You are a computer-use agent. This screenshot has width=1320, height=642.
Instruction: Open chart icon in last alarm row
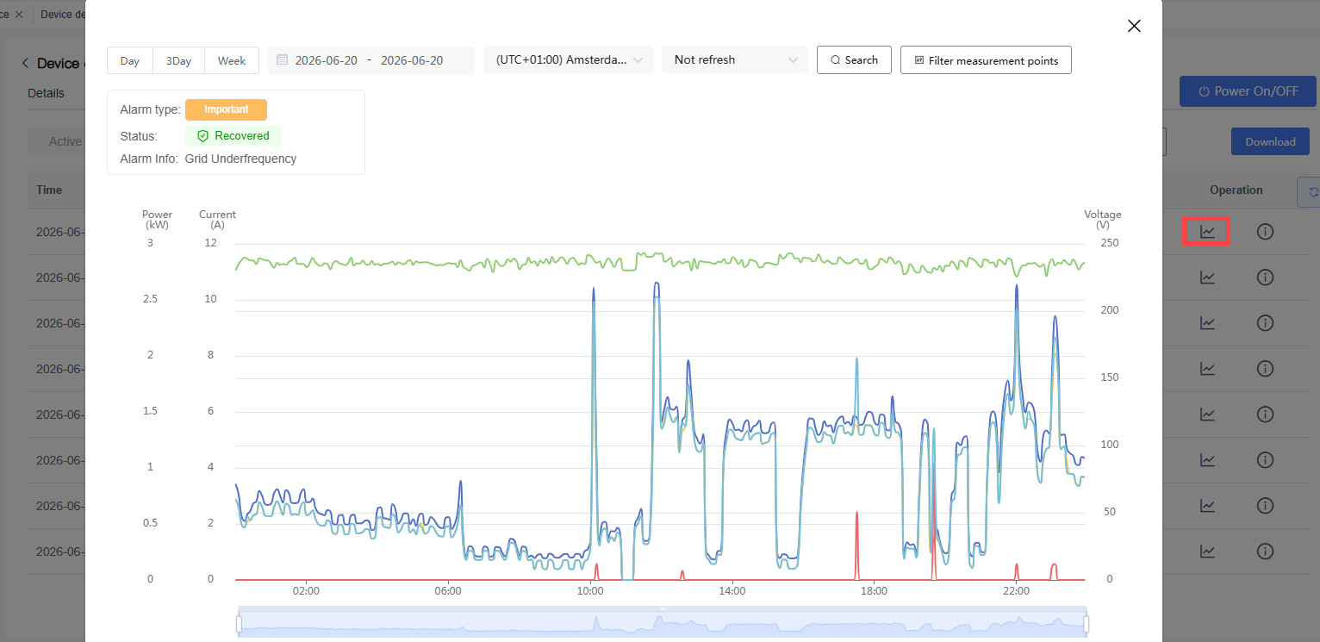click(x=1207, y=551)
